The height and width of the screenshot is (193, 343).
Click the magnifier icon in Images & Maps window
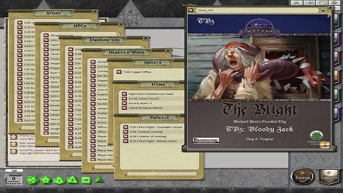(92, 166)
